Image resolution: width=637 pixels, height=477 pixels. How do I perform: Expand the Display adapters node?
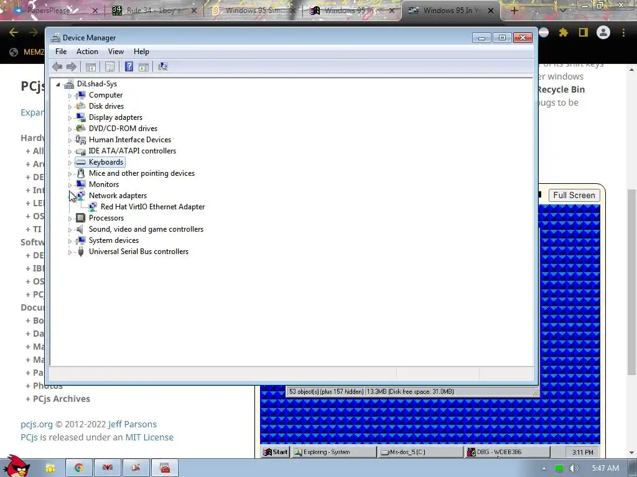(x=70, y=118)
